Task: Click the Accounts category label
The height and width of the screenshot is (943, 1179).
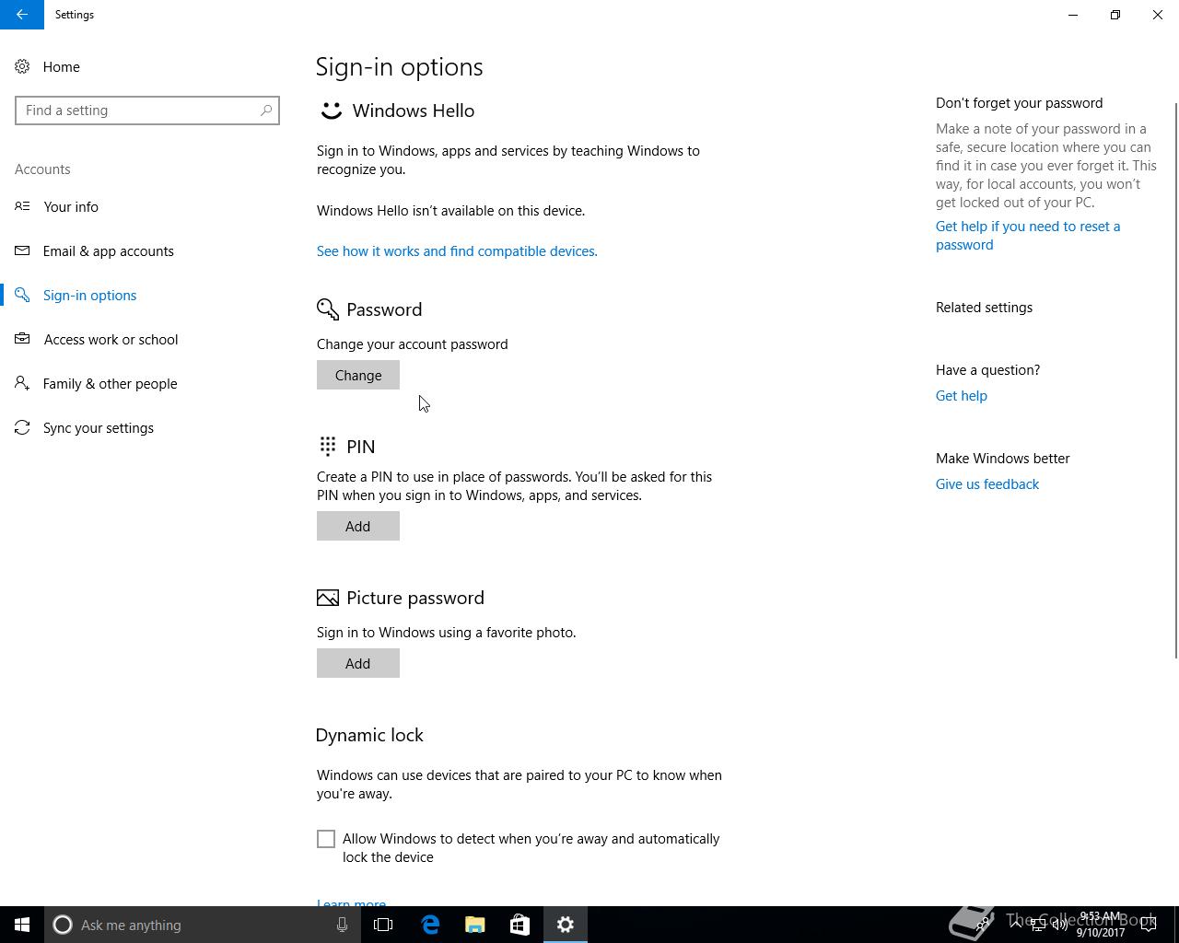Action: coord(42,169)
